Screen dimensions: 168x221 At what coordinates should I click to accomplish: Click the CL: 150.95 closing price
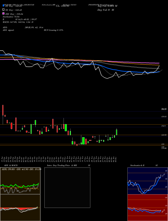62,6
